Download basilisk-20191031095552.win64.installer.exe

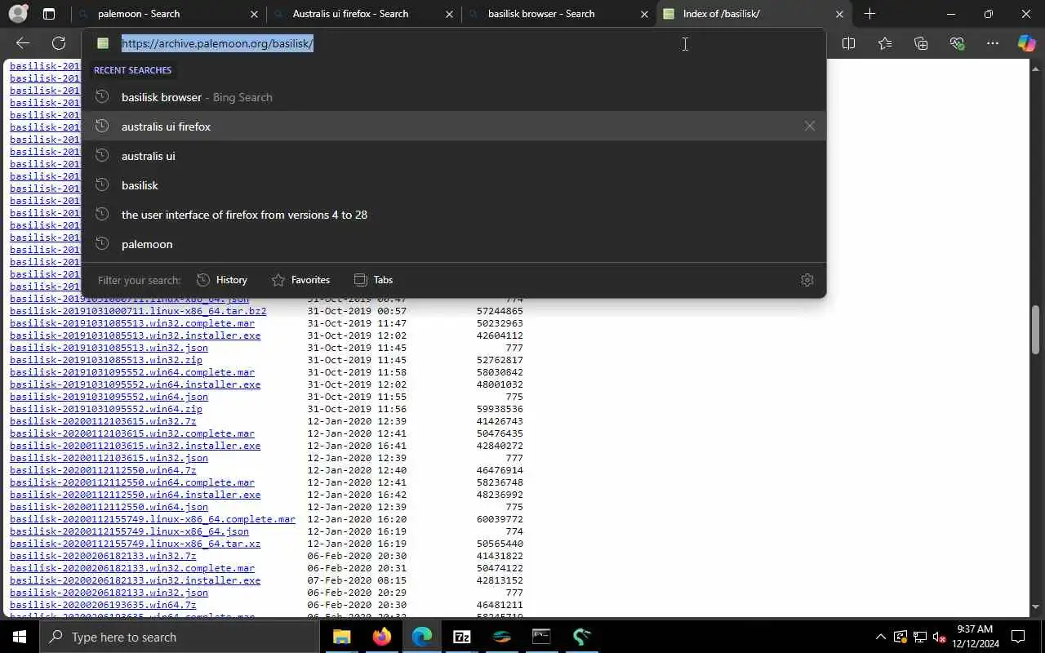136,384
